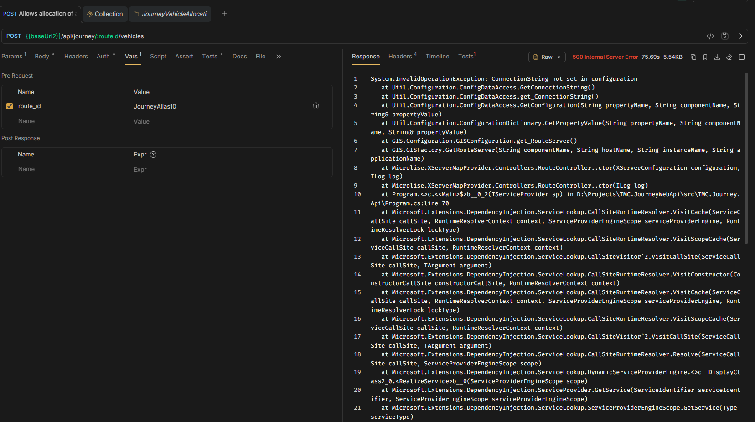The width and height of the screenshot is (755, 422).
Task: Click response line 1 InvalidOperationException text
Action: tap(504, 79)
